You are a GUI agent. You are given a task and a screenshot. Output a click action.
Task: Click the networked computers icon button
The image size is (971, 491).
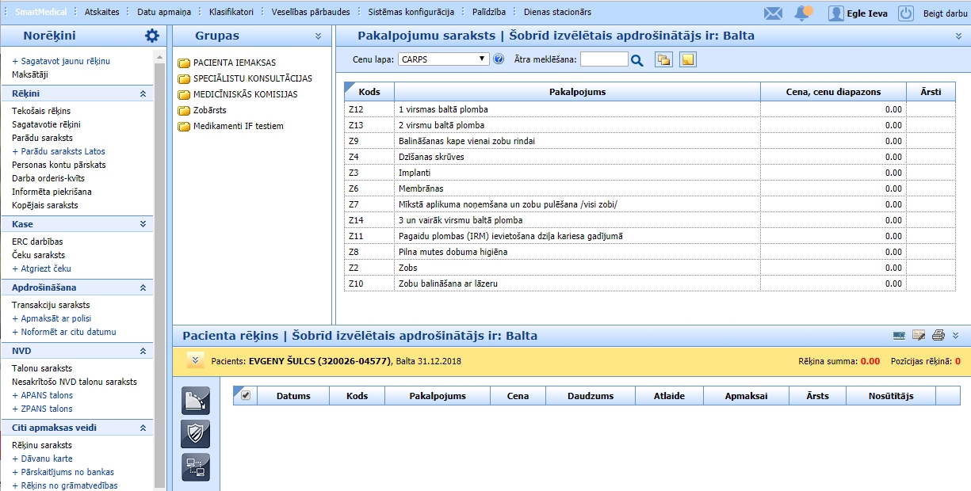click(196, 467)
